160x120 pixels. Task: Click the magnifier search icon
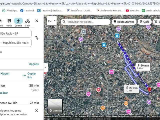click(x=64, y=22)
